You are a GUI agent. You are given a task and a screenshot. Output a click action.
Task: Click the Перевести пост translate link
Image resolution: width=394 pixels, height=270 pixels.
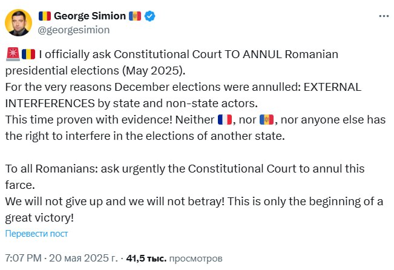[x=36, y=234]
